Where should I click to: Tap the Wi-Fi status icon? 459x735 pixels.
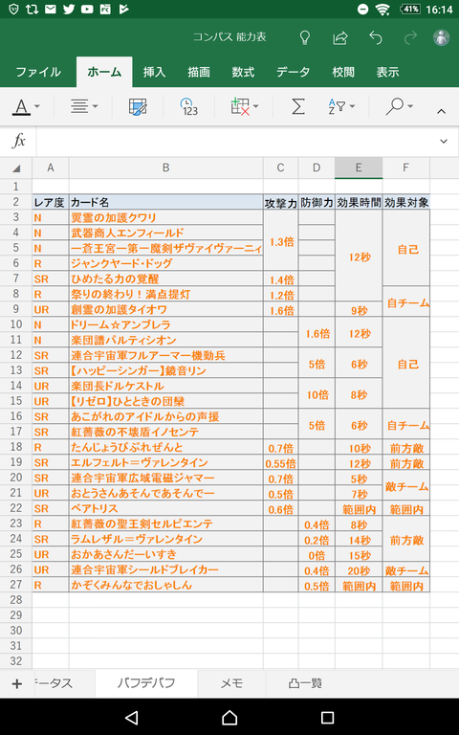(x=383, y=9)
